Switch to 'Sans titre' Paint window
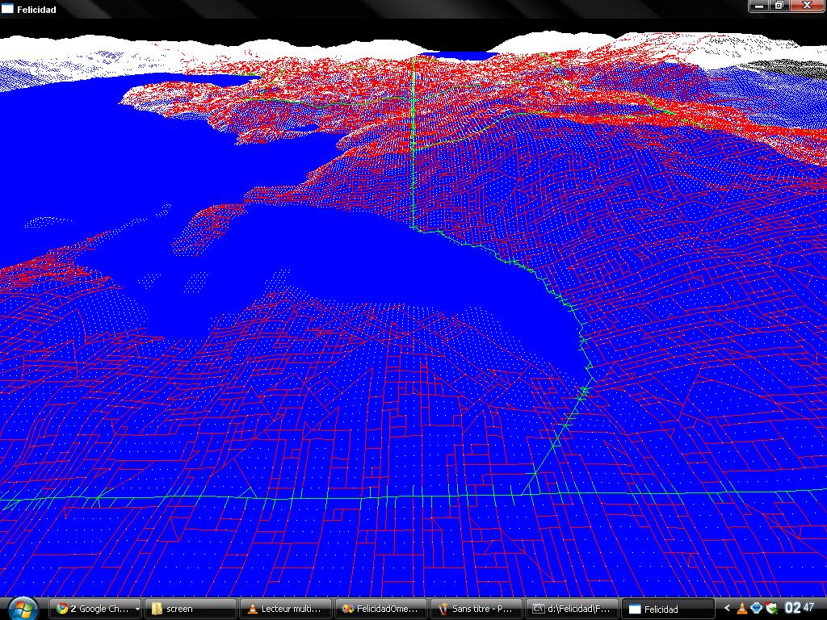The image size is (827, 620). (476, 609)
